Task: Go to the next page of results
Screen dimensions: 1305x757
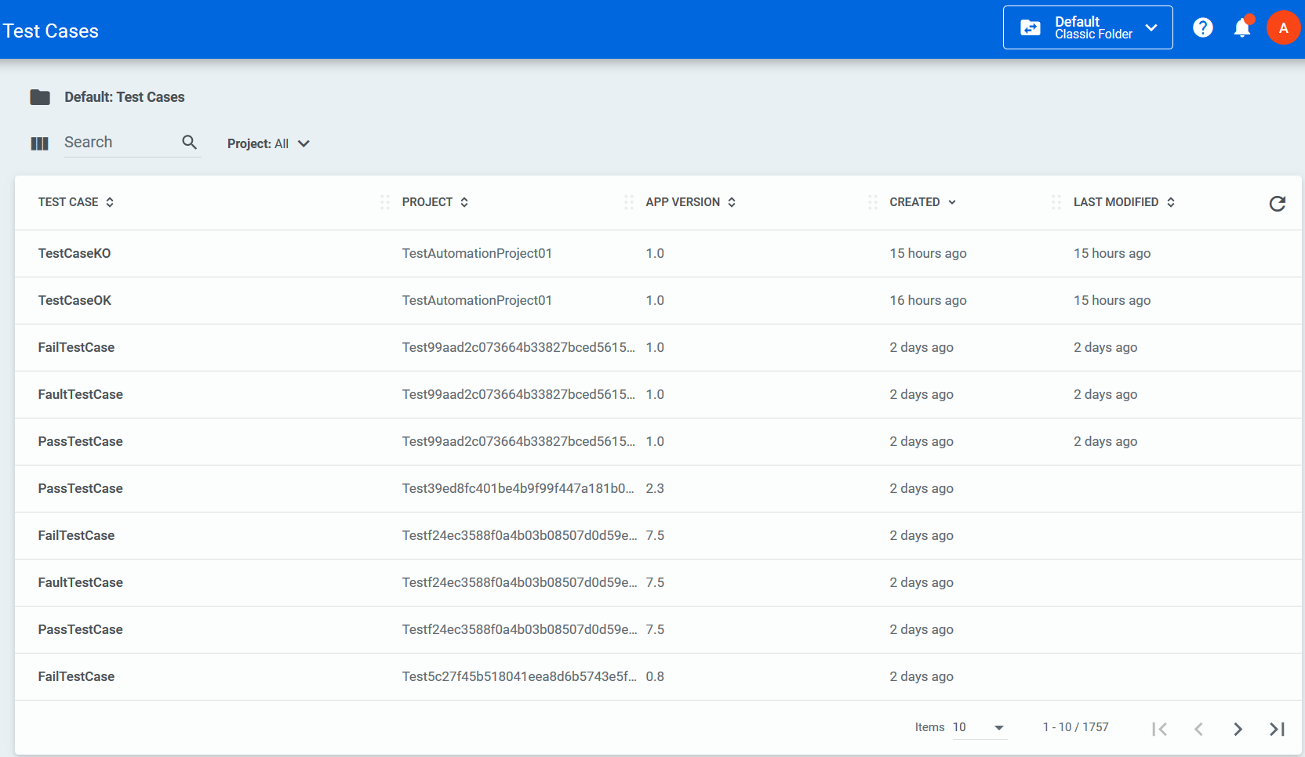Action: point(1238,729)
